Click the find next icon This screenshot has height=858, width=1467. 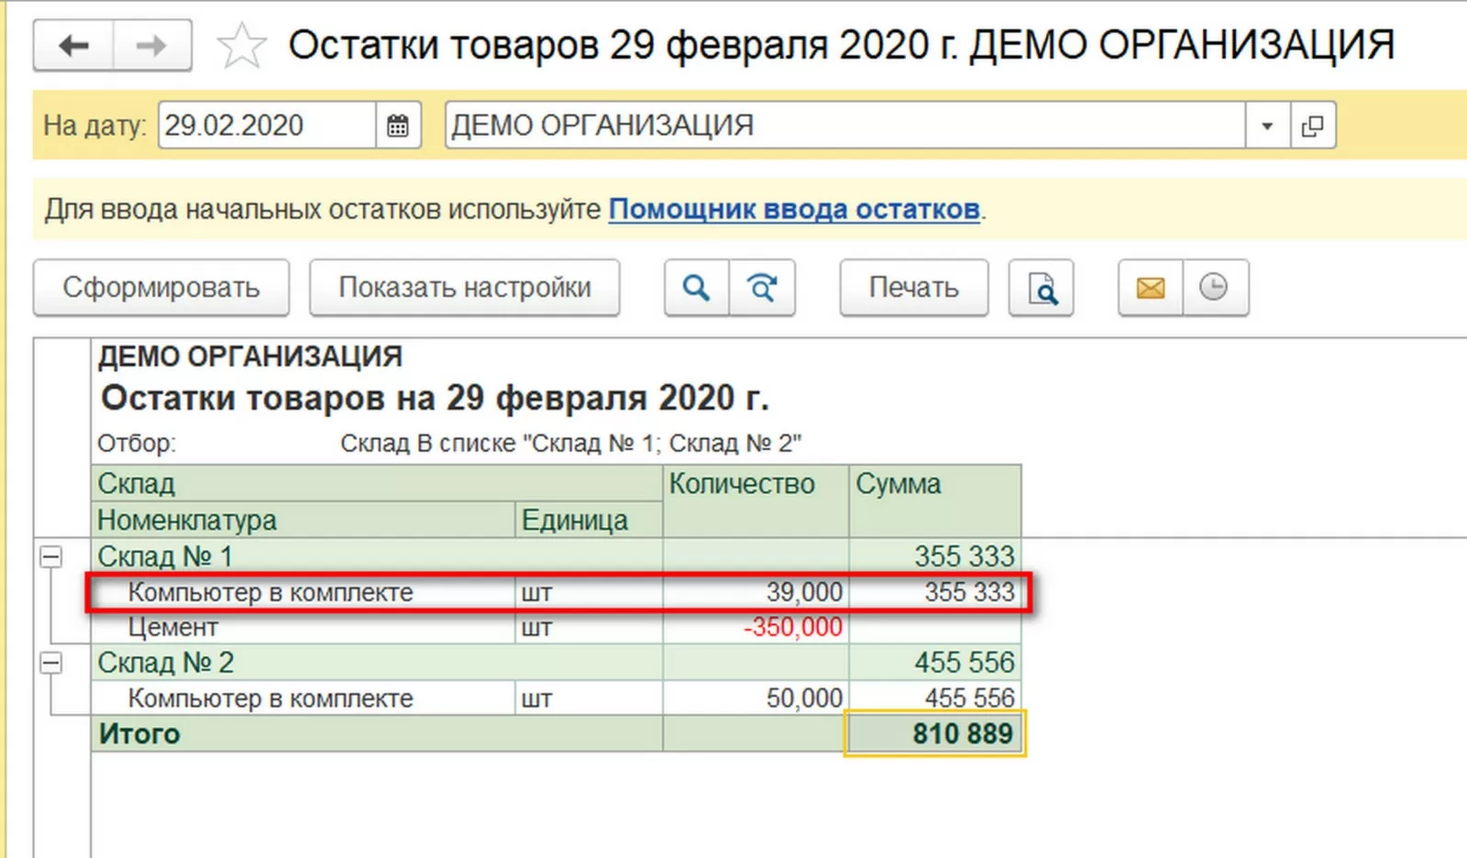[762, 288]
